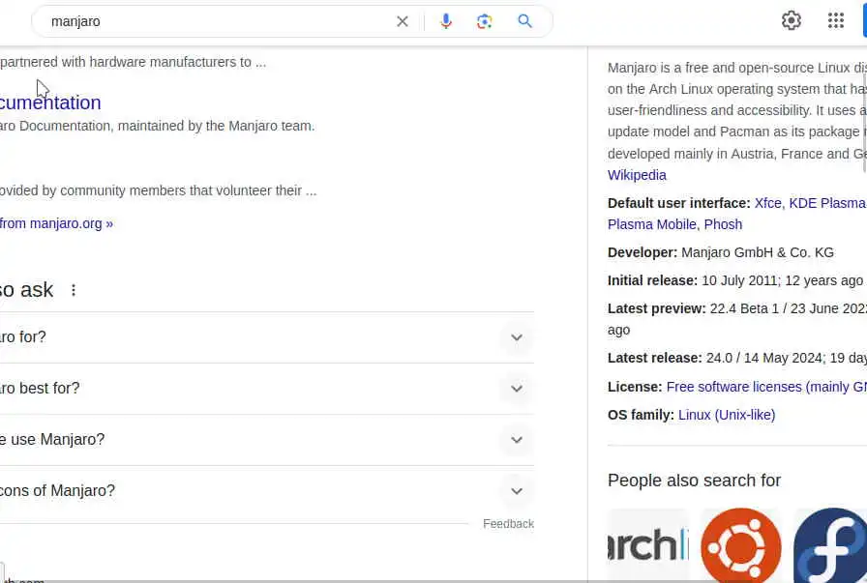Open the Documentation result link
This screenshot has height=583, width=867.
50,102
